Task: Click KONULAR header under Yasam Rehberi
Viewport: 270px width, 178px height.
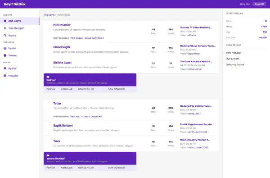Action: (x=67, y=168)
